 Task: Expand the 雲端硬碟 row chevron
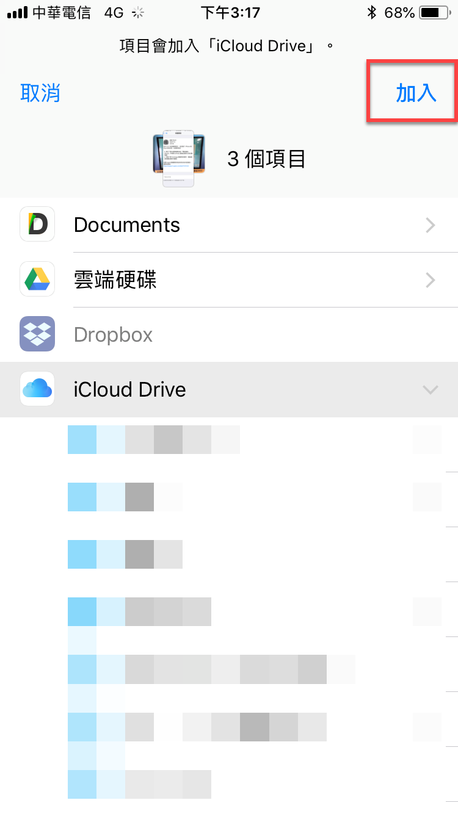431,280
